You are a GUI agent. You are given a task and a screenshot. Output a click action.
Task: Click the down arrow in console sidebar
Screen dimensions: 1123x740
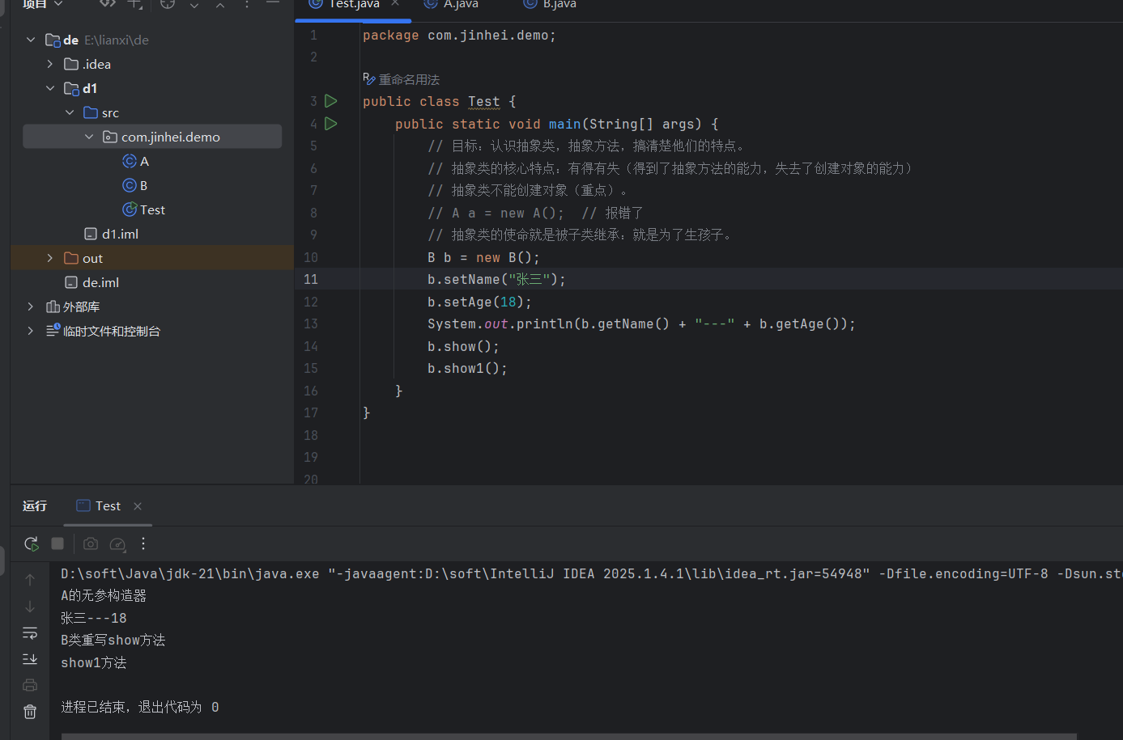(30, 607)
